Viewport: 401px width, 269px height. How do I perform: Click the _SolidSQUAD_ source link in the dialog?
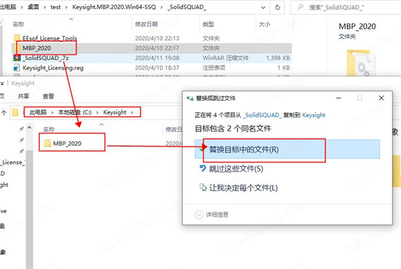(262, 115)
